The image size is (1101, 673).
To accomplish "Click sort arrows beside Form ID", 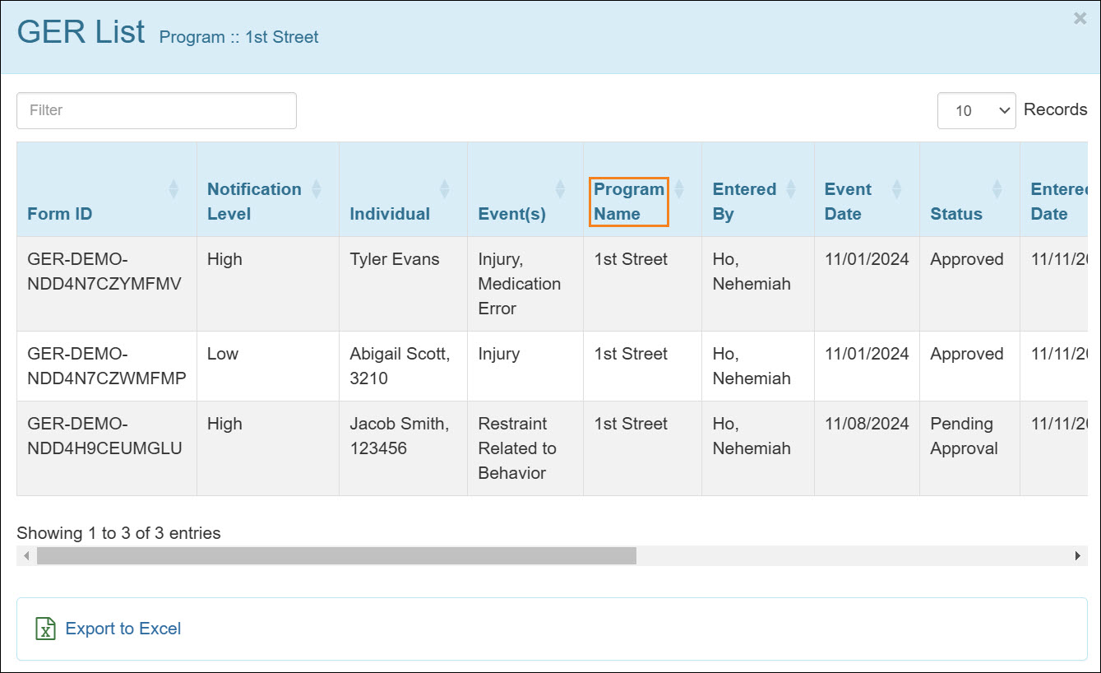I will [x=173, y=189].
